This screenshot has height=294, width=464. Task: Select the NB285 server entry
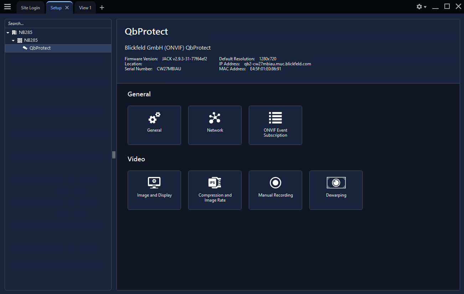pos(31,40)
